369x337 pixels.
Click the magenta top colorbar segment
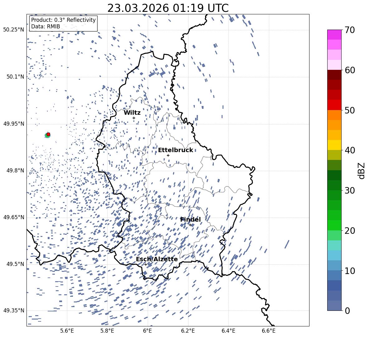point(334,35)
